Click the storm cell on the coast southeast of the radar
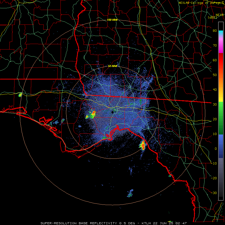The image size is (225, 225). click(142, 145)
